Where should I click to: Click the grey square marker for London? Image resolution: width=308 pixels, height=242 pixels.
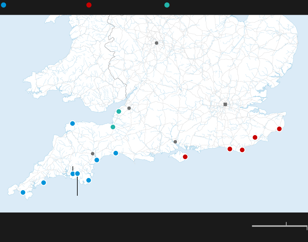click(225, 104)
